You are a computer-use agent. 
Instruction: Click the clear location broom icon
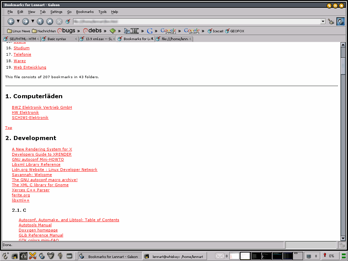click(331, 21)
